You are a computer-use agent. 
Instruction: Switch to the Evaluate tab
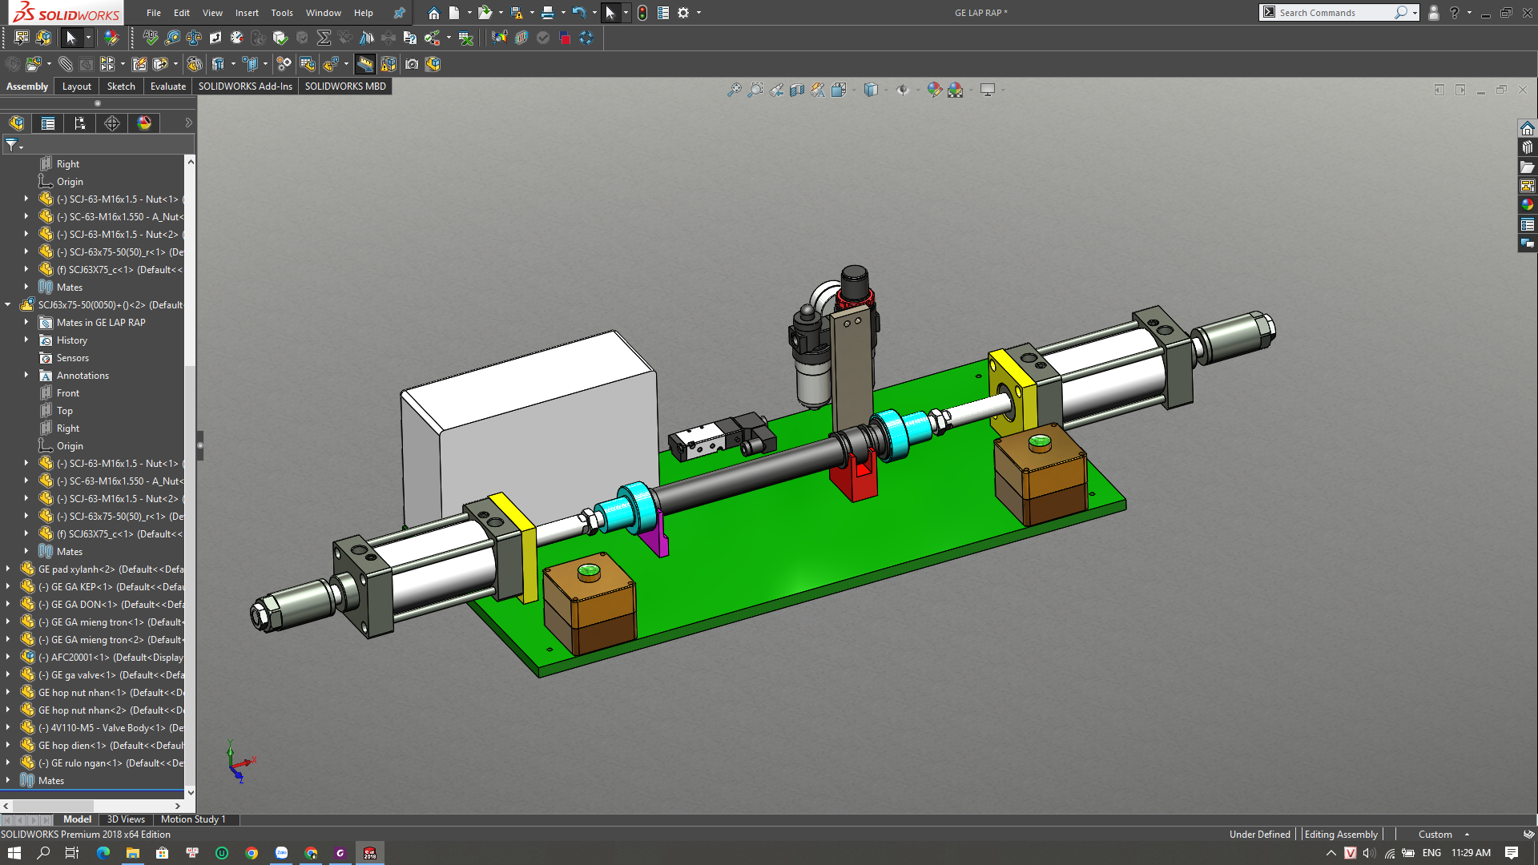click(167, 86)
